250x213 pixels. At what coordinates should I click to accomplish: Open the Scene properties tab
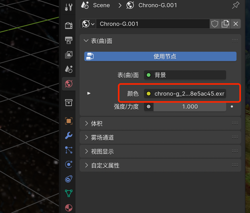point(69,69)
